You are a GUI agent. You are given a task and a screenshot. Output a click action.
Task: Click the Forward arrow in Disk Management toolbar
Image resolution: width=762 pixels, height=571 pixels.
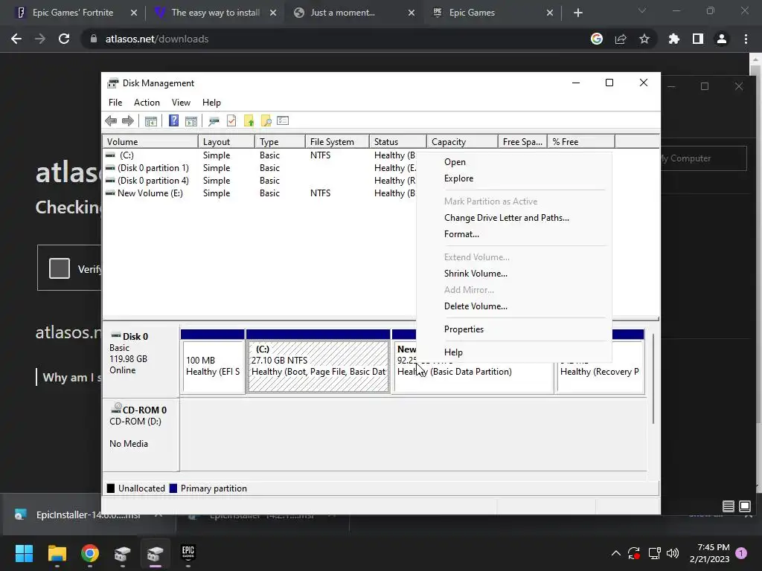pyautogui.click(x=128, y=121)
